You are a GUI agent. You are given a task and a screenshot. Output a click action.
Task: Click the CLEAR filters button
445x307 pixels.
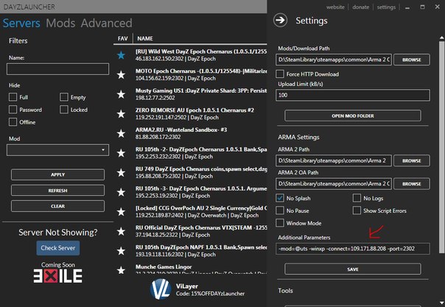(x=58, y=206)
